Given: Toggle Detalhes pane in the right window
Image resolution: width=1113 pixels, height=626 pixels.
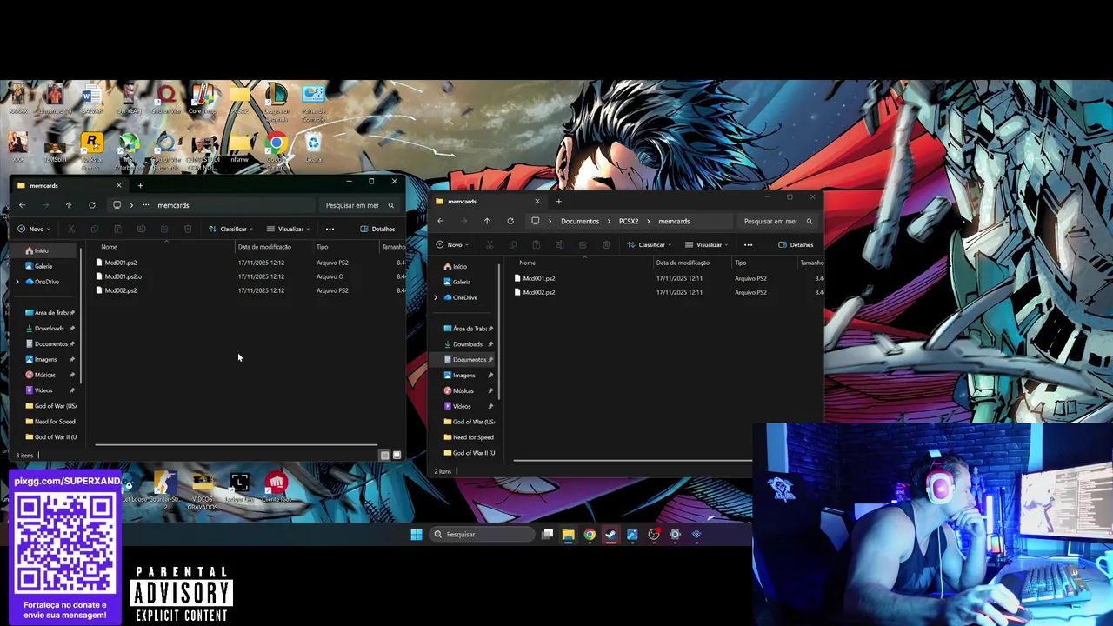Looking at the screenshot, I should pyautogui.click(x=796, y=244).
